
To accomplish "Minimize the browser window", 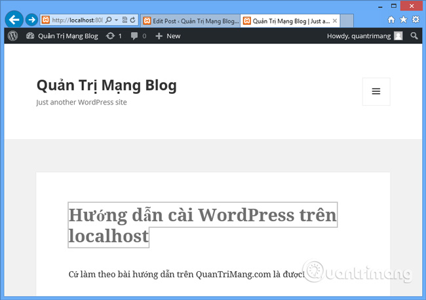I will [380, 7].
